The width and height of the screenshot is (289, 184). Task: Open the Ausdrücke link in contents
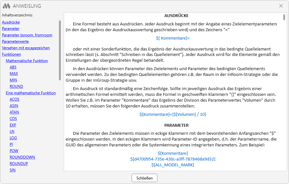tap(11, 22)
